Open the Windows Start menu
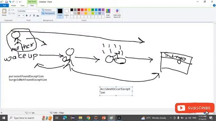216x121 pixels. pos(4,118)
